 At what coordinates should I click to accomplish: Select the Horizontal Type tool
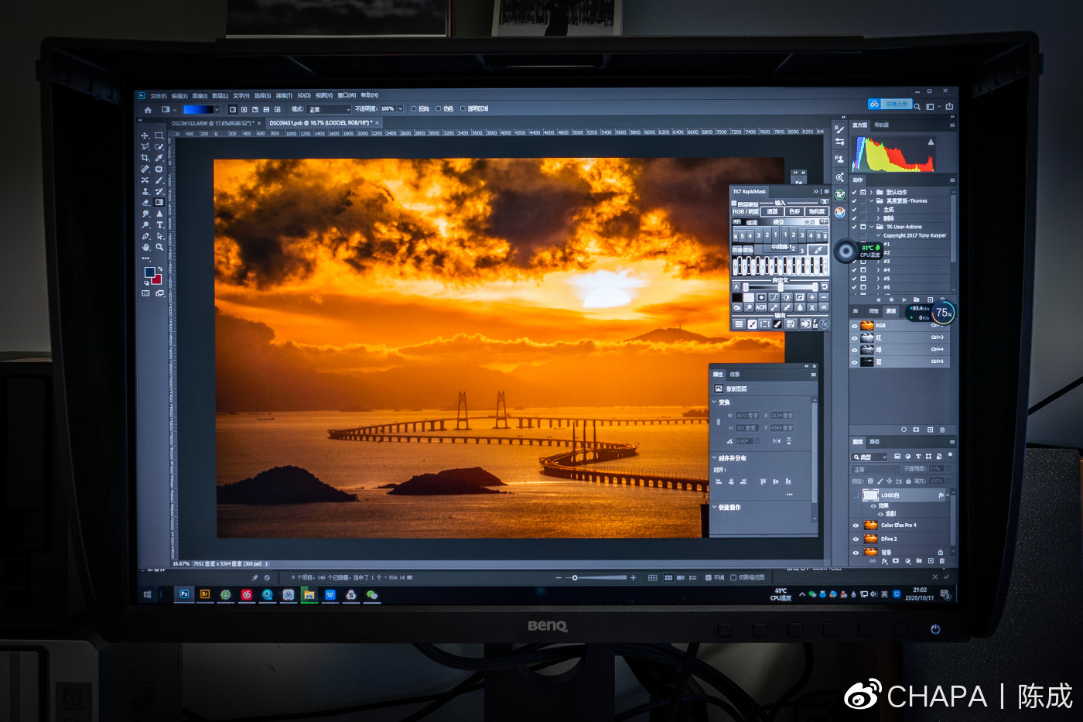(159, 224)
